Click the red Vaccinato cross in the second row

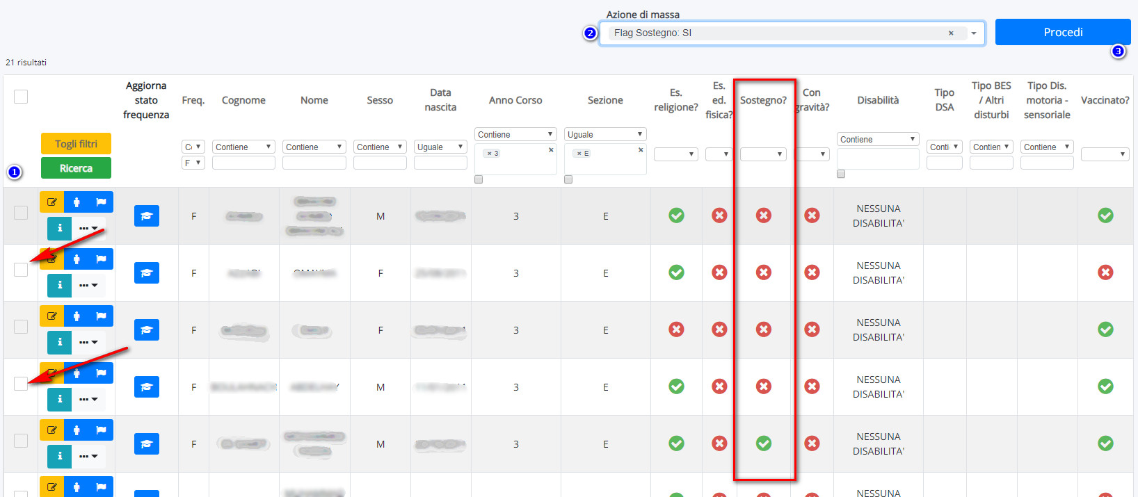click(x=1105, y=272)
